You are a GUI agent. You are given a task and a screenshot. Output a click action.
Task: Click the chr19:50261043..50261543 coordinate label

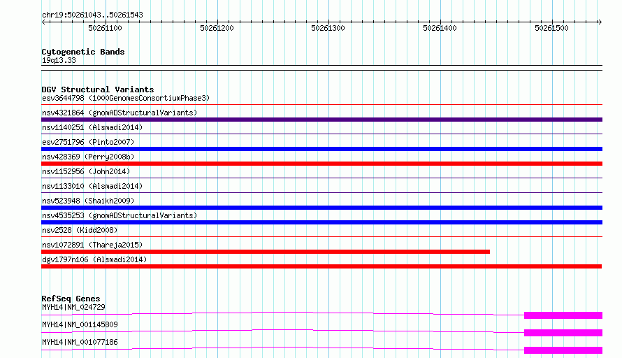tap(92, 15)
